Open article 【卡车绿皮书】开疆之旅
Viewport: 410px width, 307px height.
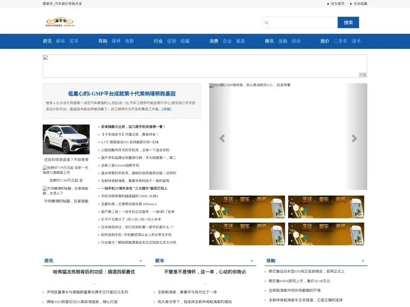[x=130, y=134]
